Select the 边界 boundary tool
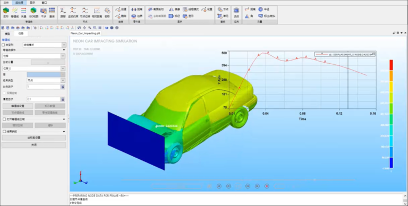408x206 pixels. (137, 16)
